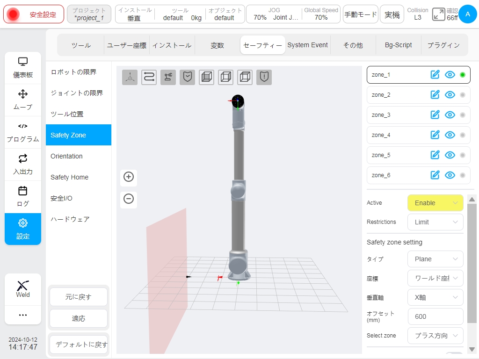
Task: Edit zone_2 with pencil icon
Action: [x=435, y=94]
